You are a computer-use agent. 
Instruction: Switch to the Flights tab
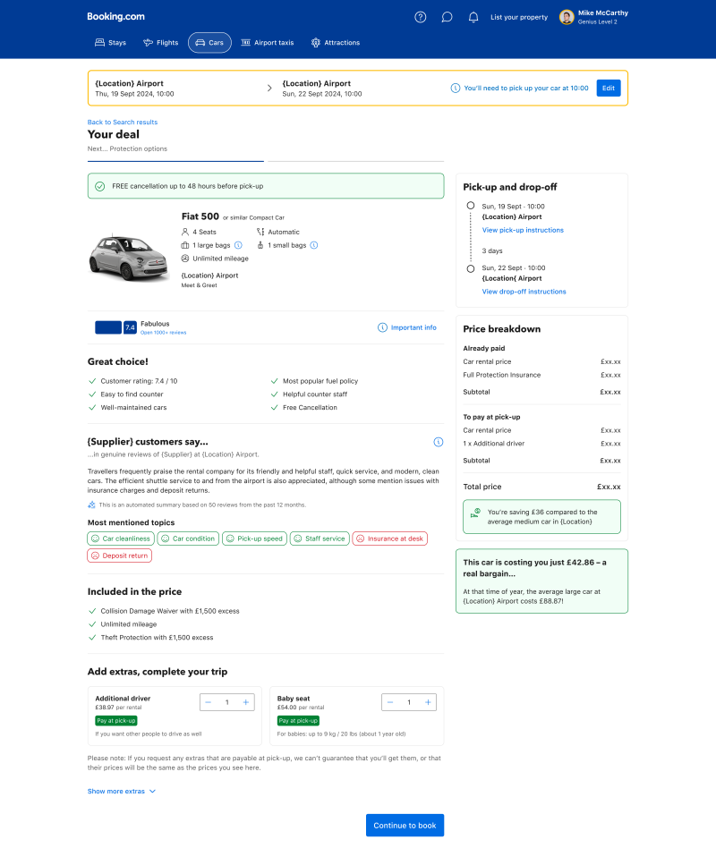(160, 42)
